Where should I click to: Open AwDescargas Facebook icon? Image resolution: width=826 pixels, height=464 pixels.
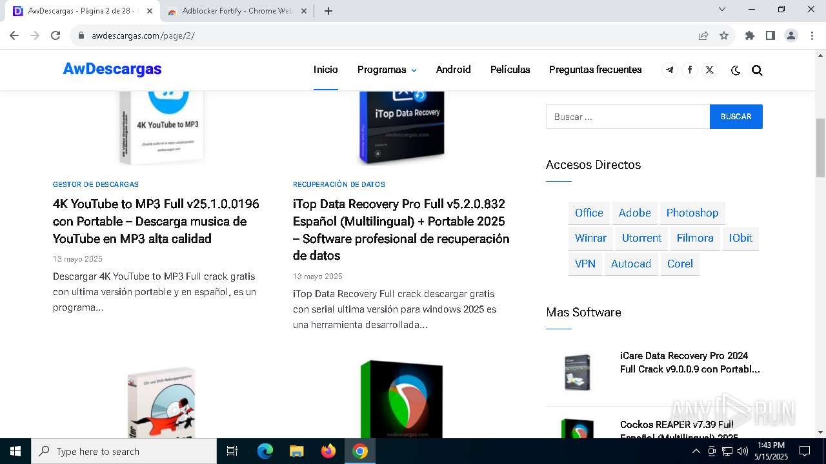tap(690, 70)
